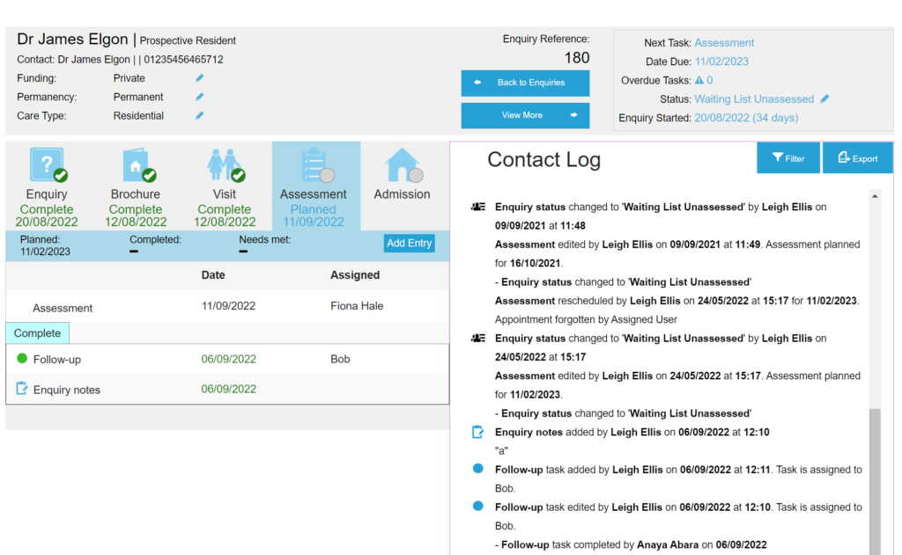
Task: Click status-change icon for 09/09/2021 log entry
Action: (478, 207)
